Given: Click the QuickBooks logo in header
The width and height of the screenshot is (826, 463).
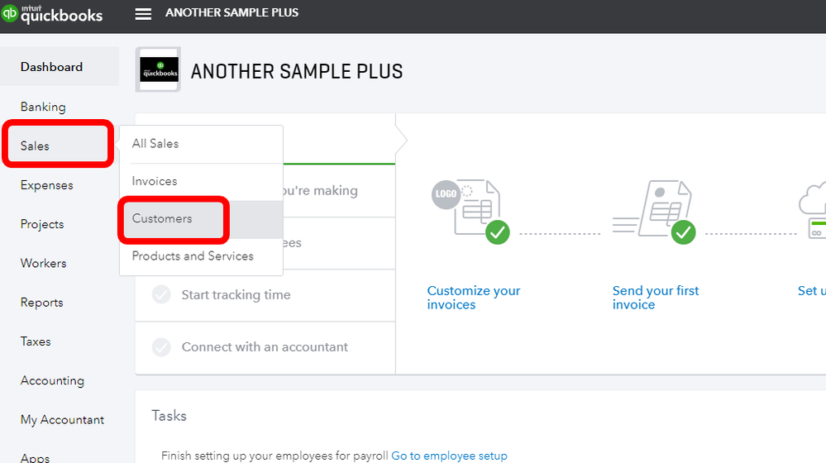Looking at the screenshot, I should (x=52, y=14).
